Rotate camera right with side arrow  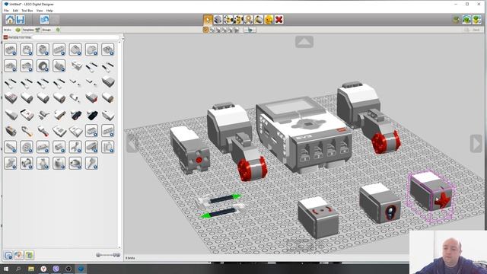[476, 143]
